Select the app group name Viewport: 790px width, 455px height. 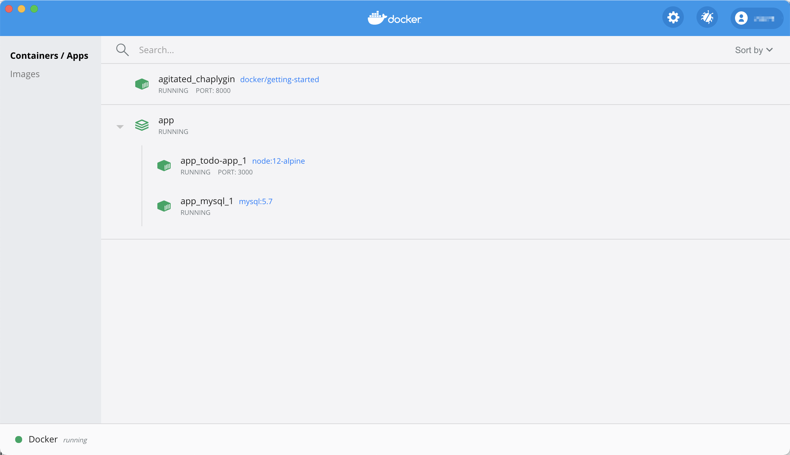166,120
